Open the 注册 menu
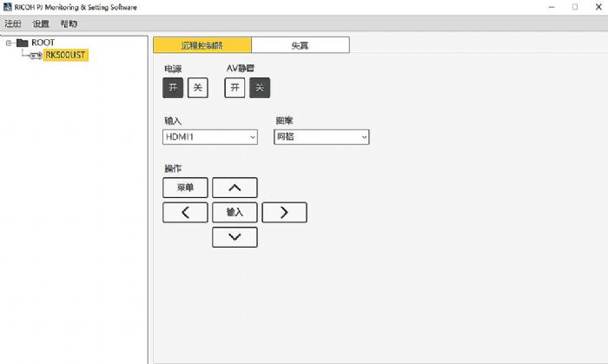This screenshot has width=608, height=364. point(13,23)
